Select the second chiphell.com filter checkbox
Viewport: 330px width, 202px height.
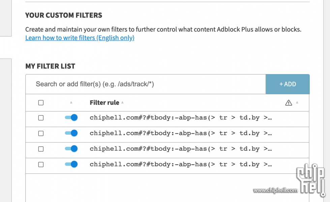[x=41, y=133]
